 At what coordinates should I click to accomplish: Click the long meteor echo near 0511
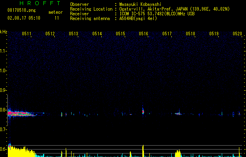click(x=22, y=113)
